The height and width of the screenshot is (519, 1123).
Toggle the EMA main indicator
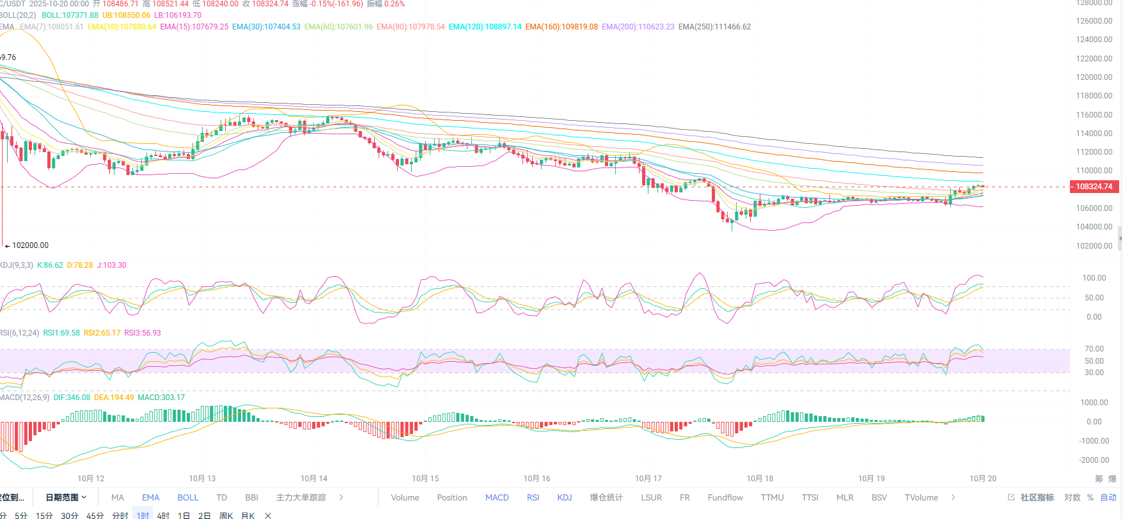click(151, 497)
